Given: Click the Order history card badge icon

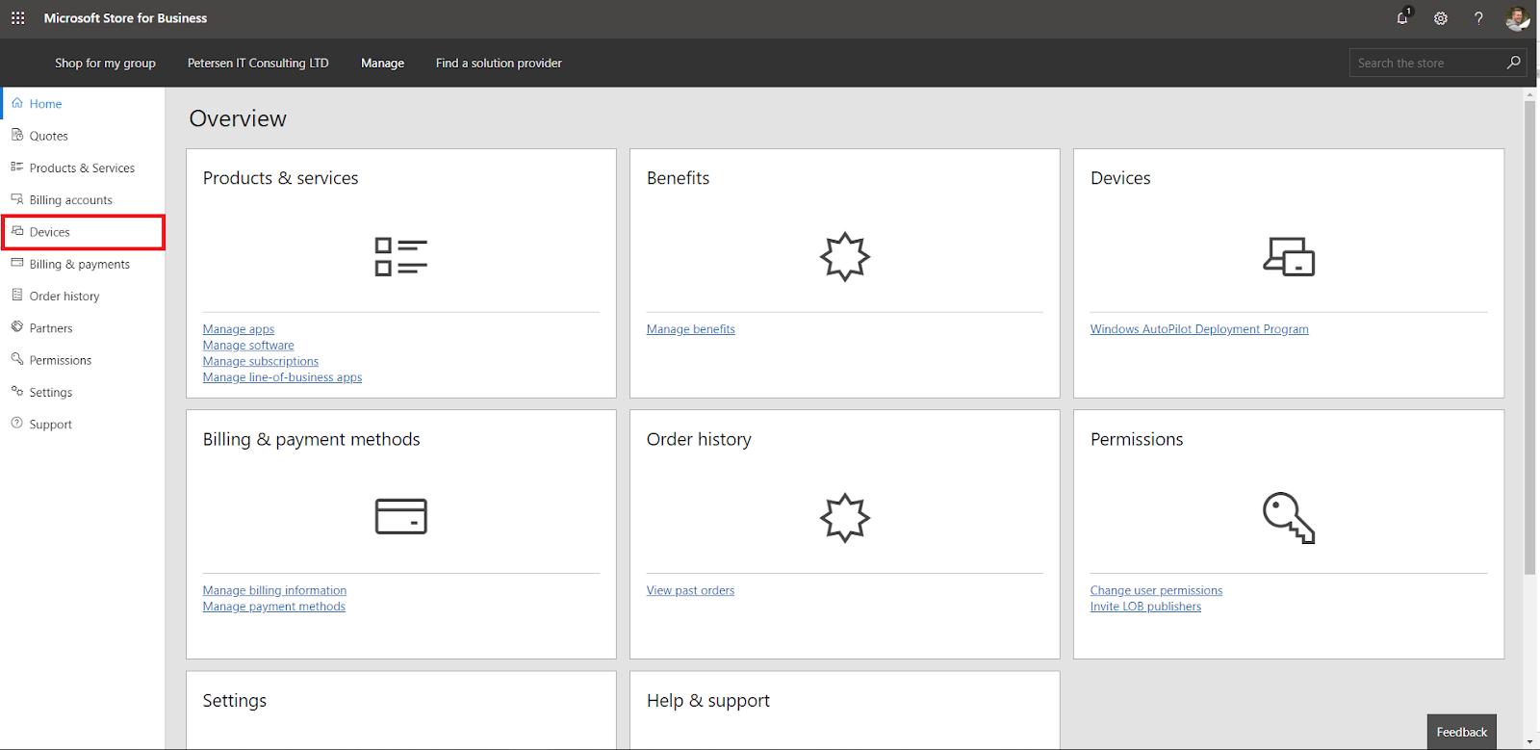Looking at the screenshot, I should coord(845,518).
